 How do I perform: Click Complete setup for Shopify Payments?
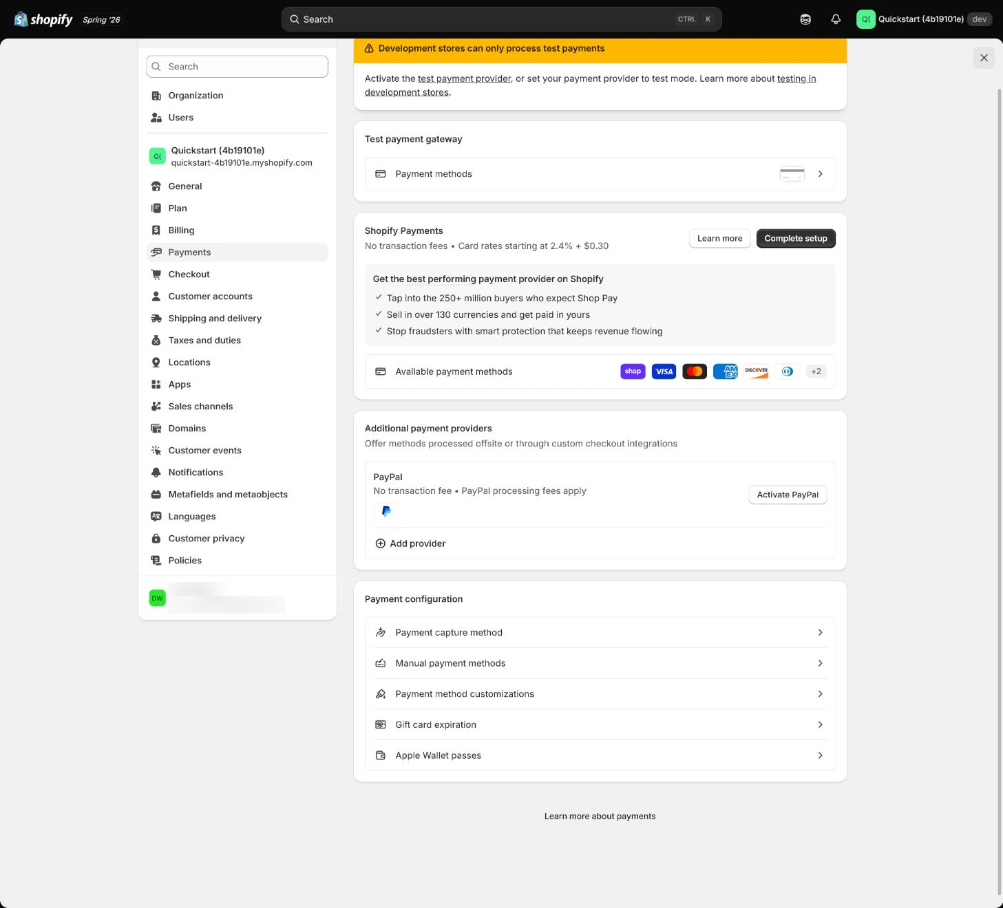click(x=796, y=239)
